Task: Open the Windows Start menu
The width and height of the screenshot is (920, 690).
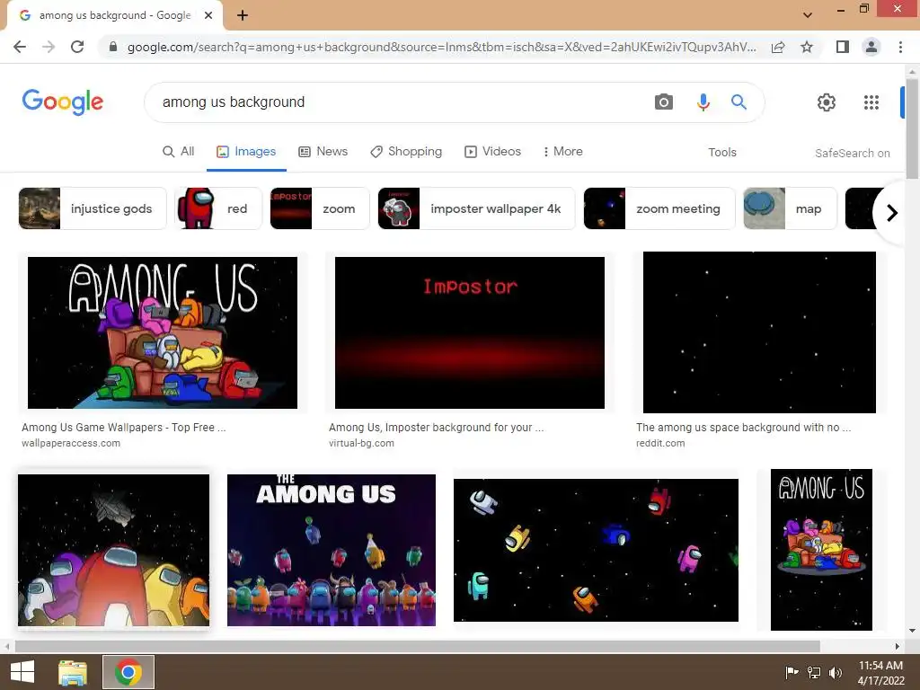Action: [22, 672]
